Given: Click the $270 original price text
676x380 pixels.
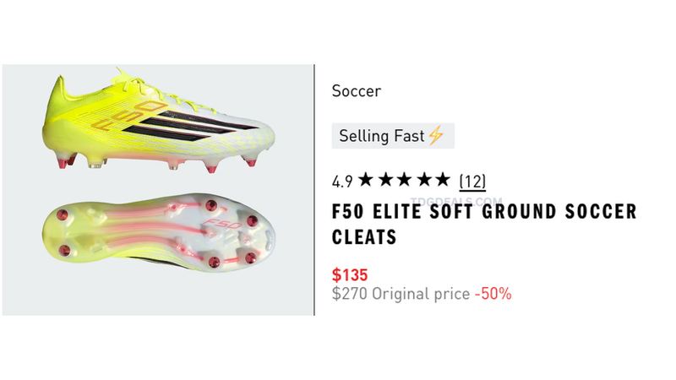Looking at the screenshot, I should pyautogui.click(x=401, y=294).
